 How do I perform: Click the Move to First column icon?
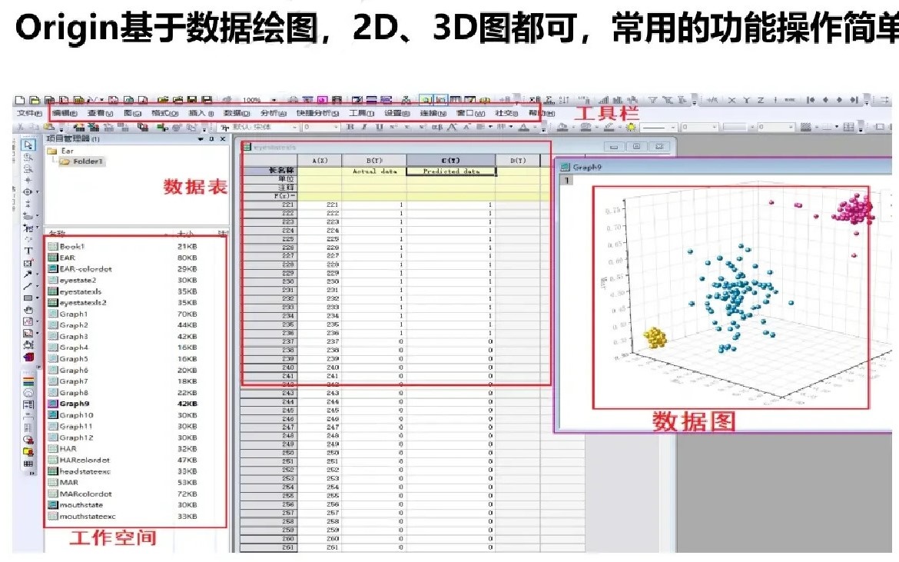tap(811, 101)
